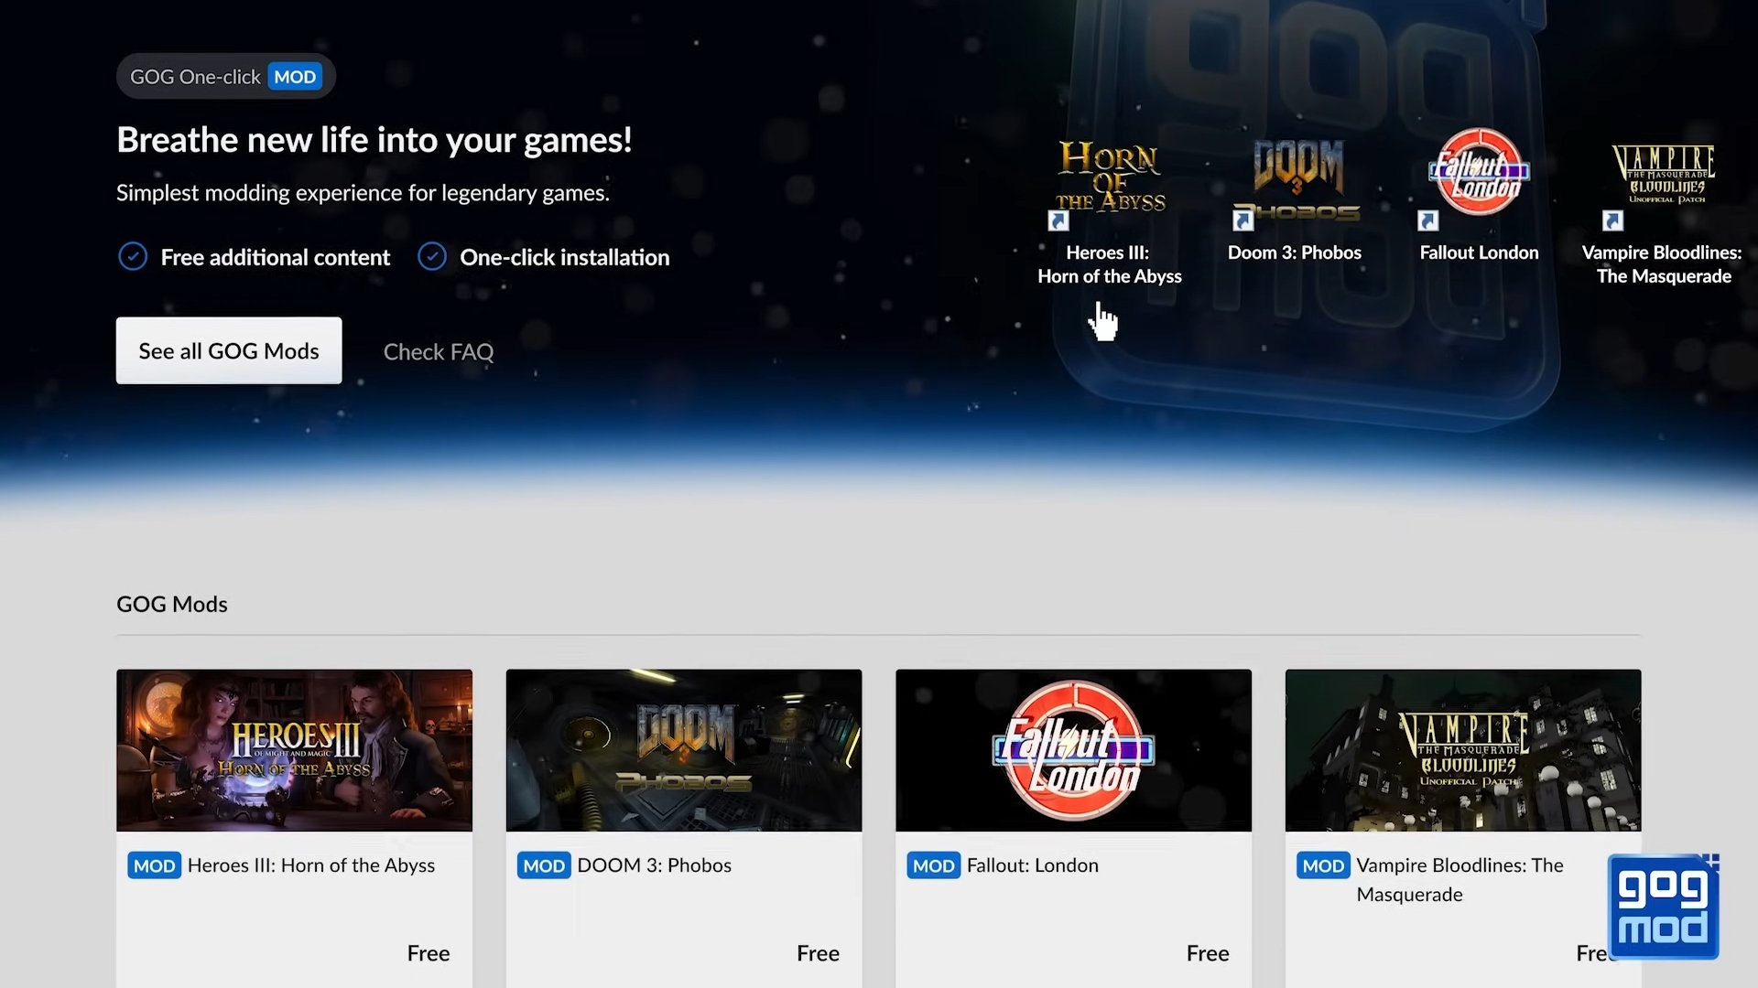
Task: Select Vampire Bloodlines: The Masquerade card title
Action: [x=1460, y=879]
